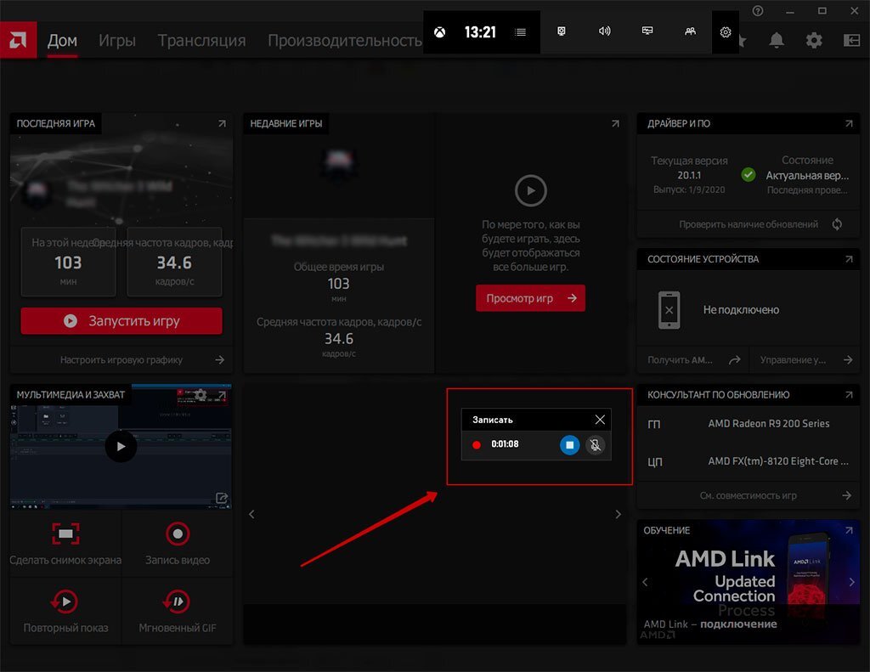Screen dimensions: 870x672
Task: Click the Повторный показ icon
Action: [65, 601]
